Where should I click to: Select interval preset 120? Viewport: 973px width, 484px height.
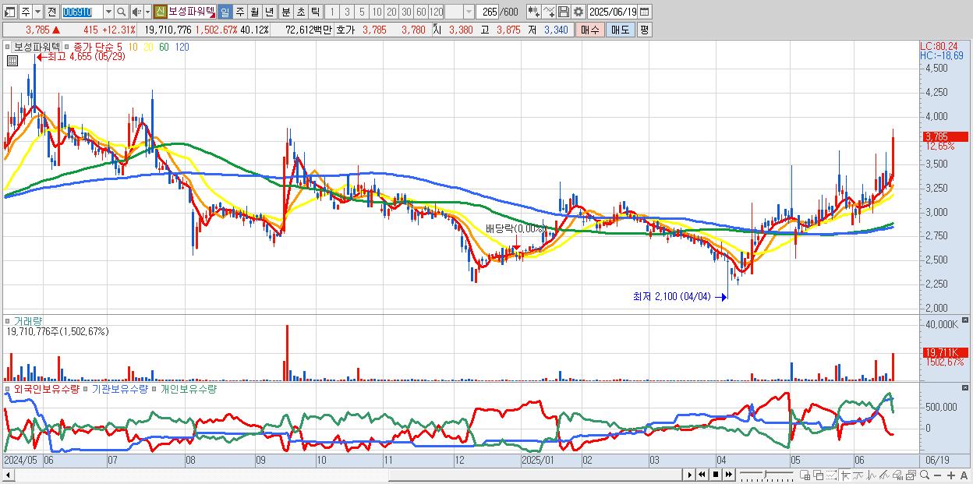pos(436,12)
